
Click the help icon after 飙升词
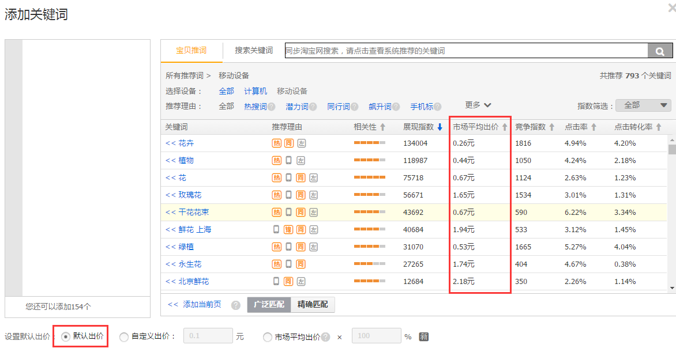pos(396,107)
